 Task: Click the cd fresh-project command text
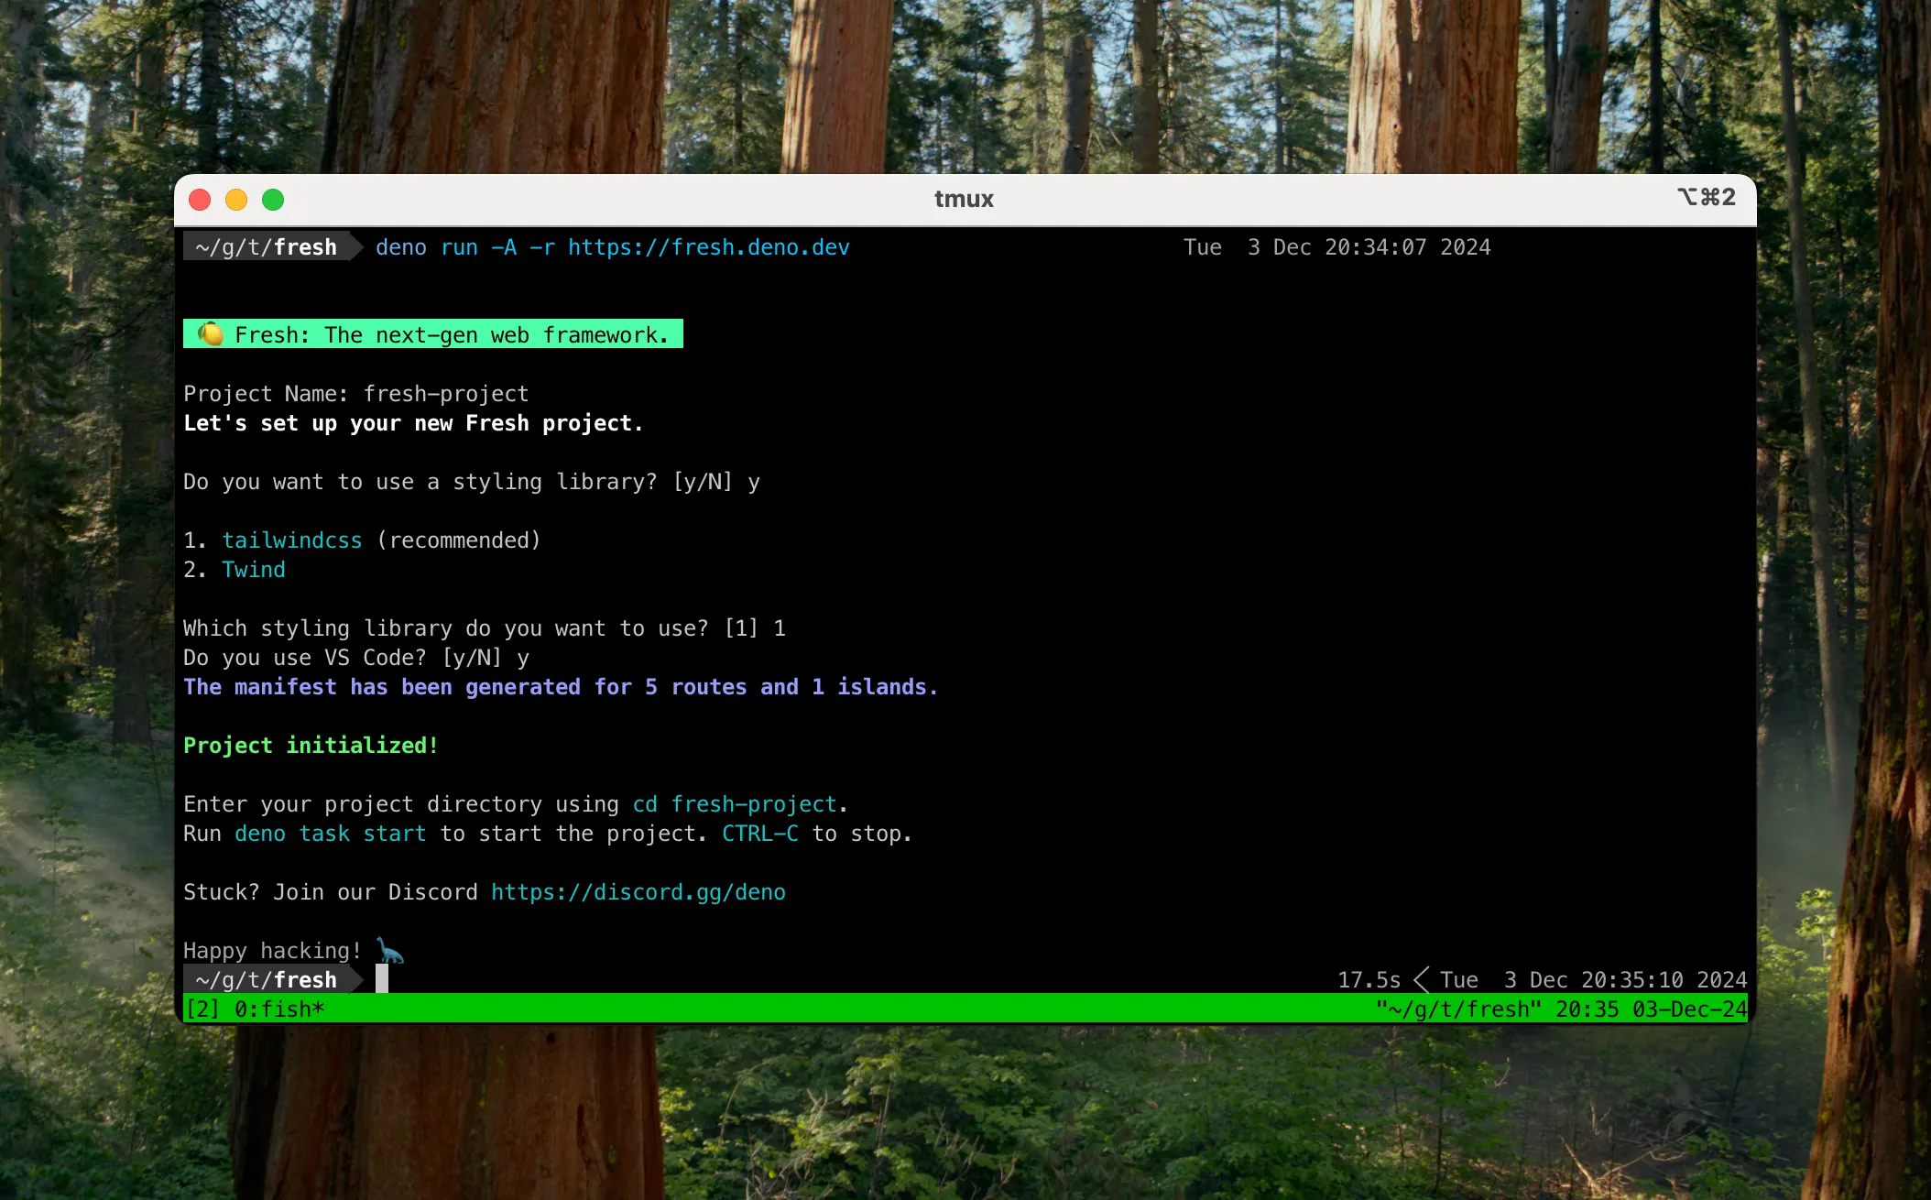pos(735,804)
